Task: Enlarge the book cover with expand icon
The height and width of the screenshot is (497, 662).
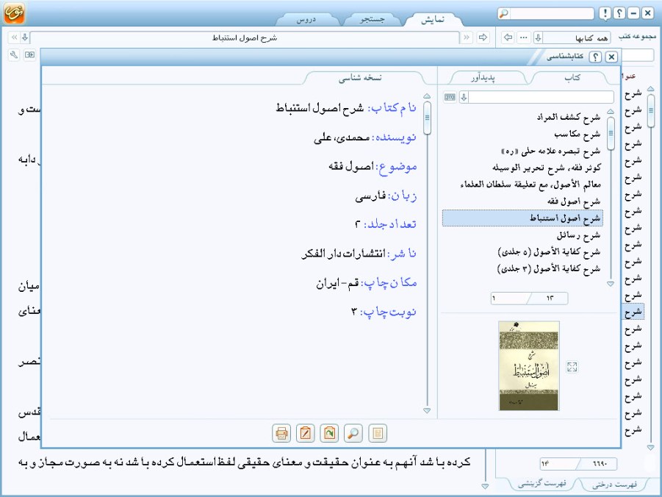Action: click(x=573, y=367)
